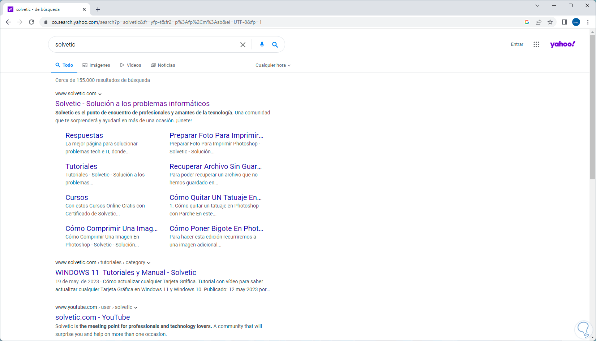This screenshot has height=341, width=596.
Task: Open the Cómo Comprimir Una Imag... link
Action: tap(112, 228)
